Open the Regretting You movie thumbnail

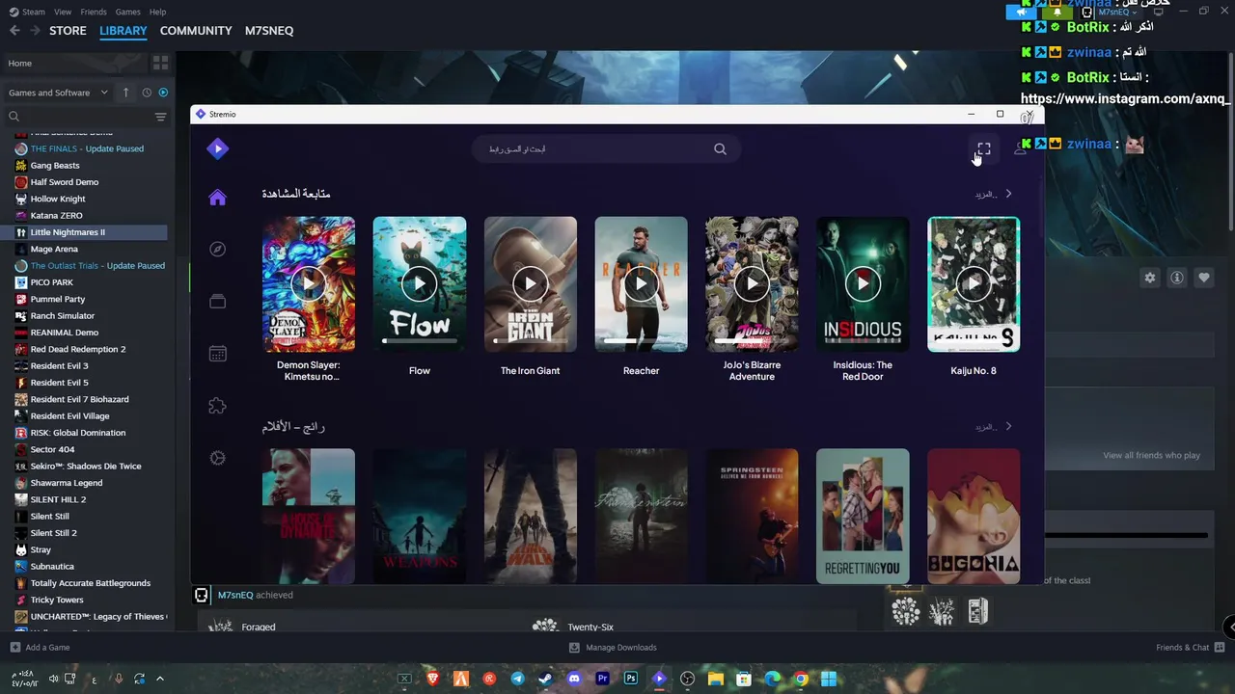tap(863, 516)
